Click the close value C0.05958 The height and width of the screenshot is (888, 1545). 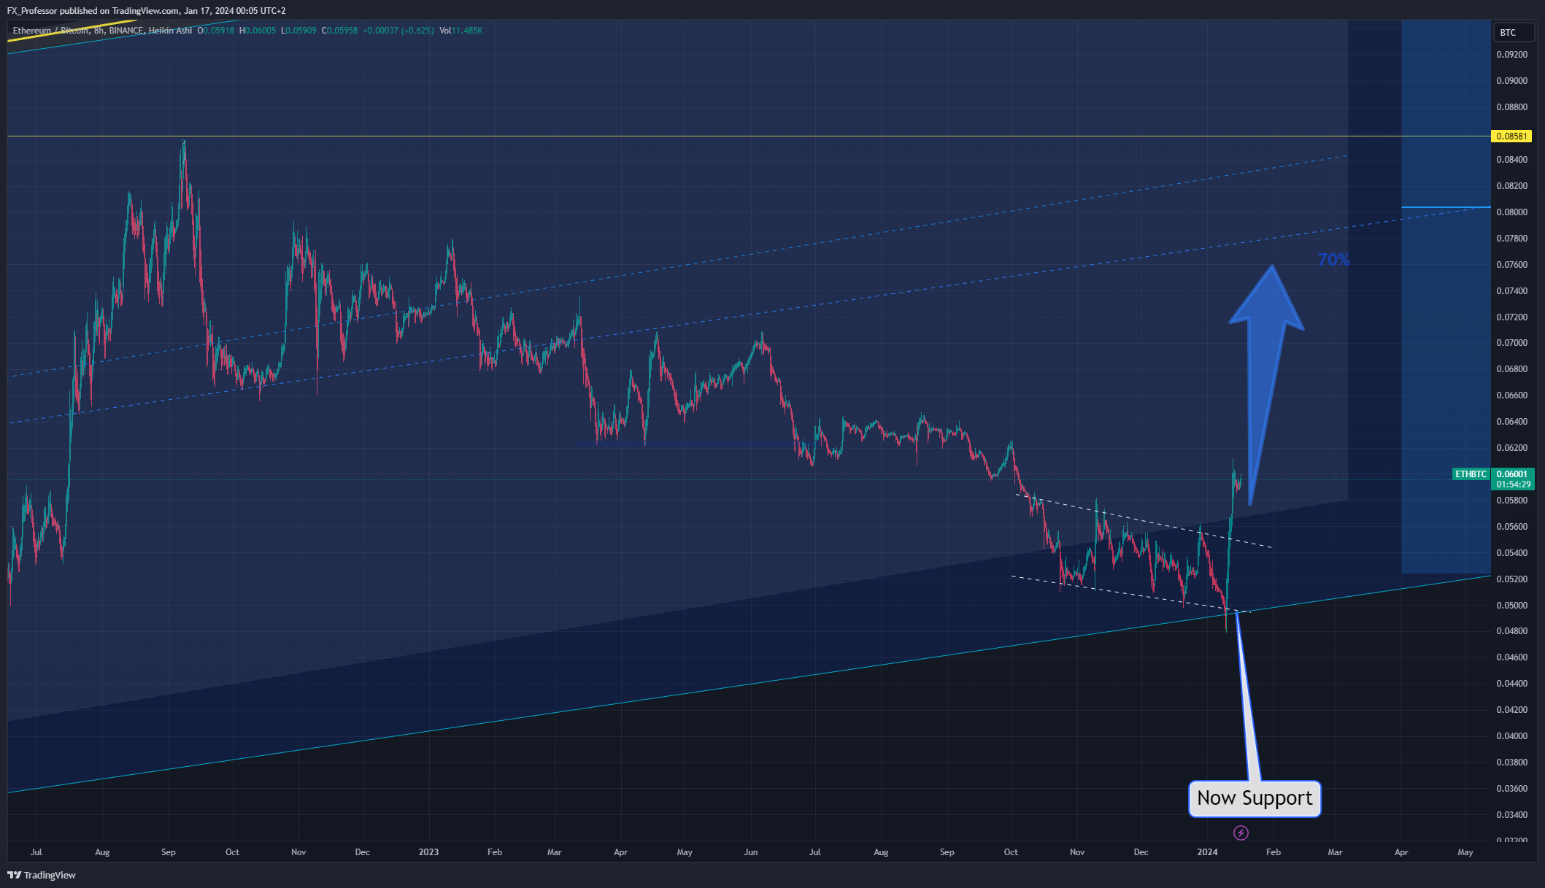coord(339,31)
